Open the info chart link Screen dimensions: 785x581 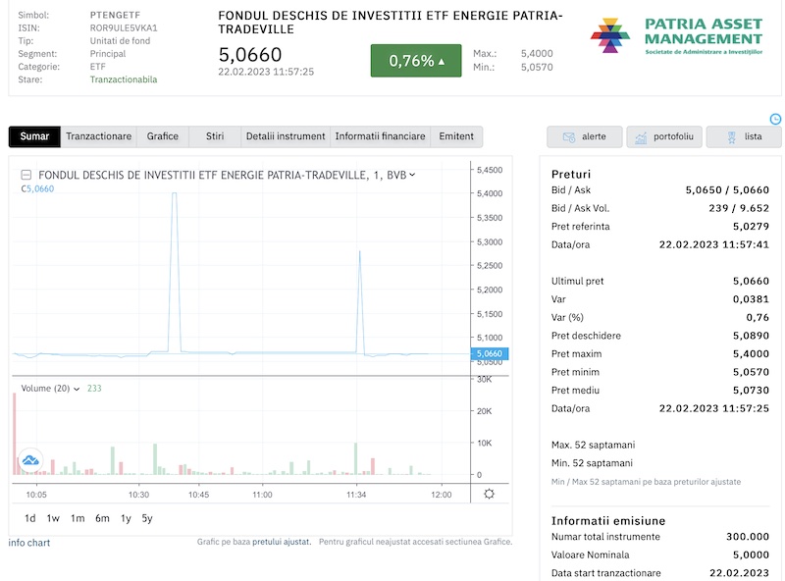tap(29, 543)
